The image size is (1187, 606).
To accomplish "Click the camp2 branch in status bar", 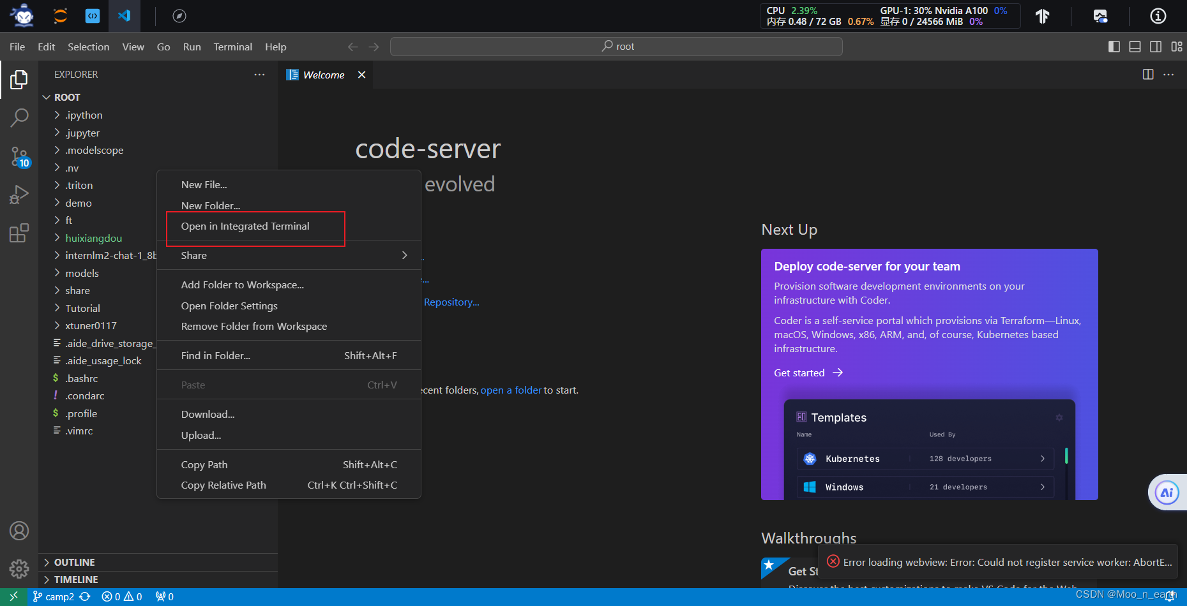I will tap(54, 596).
